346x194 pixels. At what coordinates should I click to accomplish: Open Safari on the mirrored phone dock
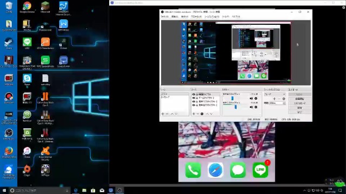[x=215, y=170]
